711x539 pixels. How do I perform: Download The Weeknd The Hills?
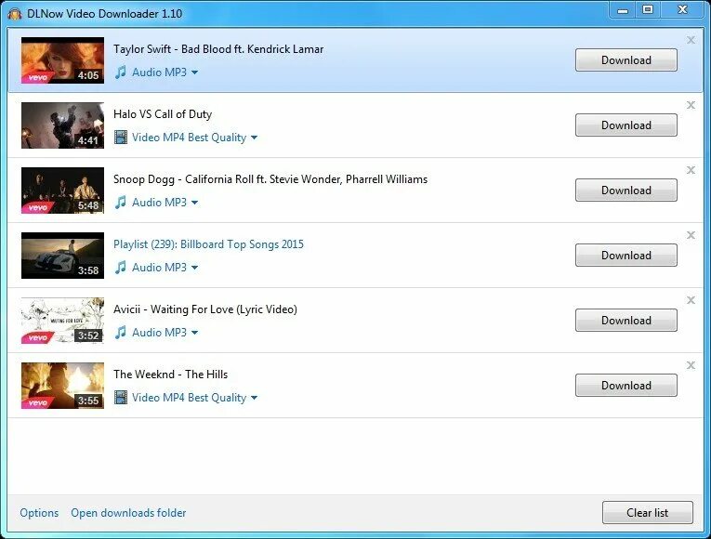tap(626, 386)
